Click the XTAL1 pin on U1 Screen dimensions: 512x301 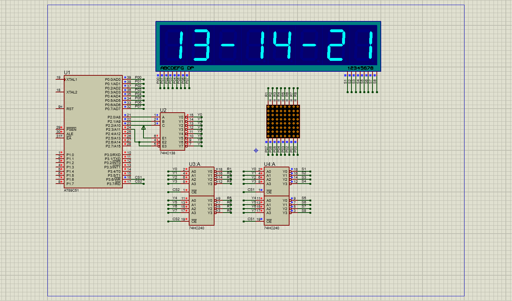pyautogui.click(x=72, y=79)
